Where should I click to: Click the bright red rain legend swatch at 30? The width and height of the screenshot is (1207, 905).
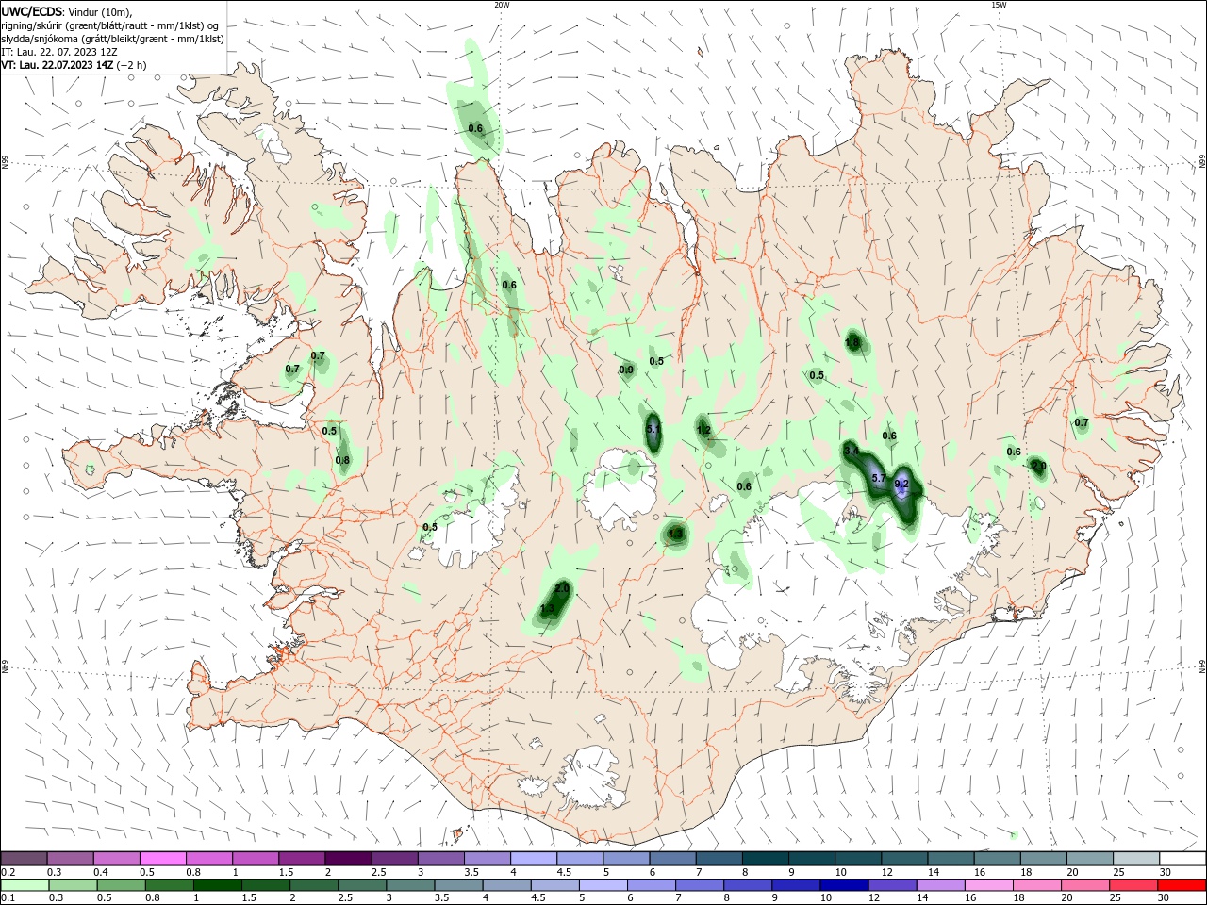[x=1182, y=885]
